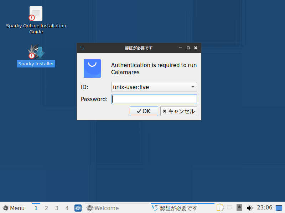Click the "ID:" label

tap(84, 87)
